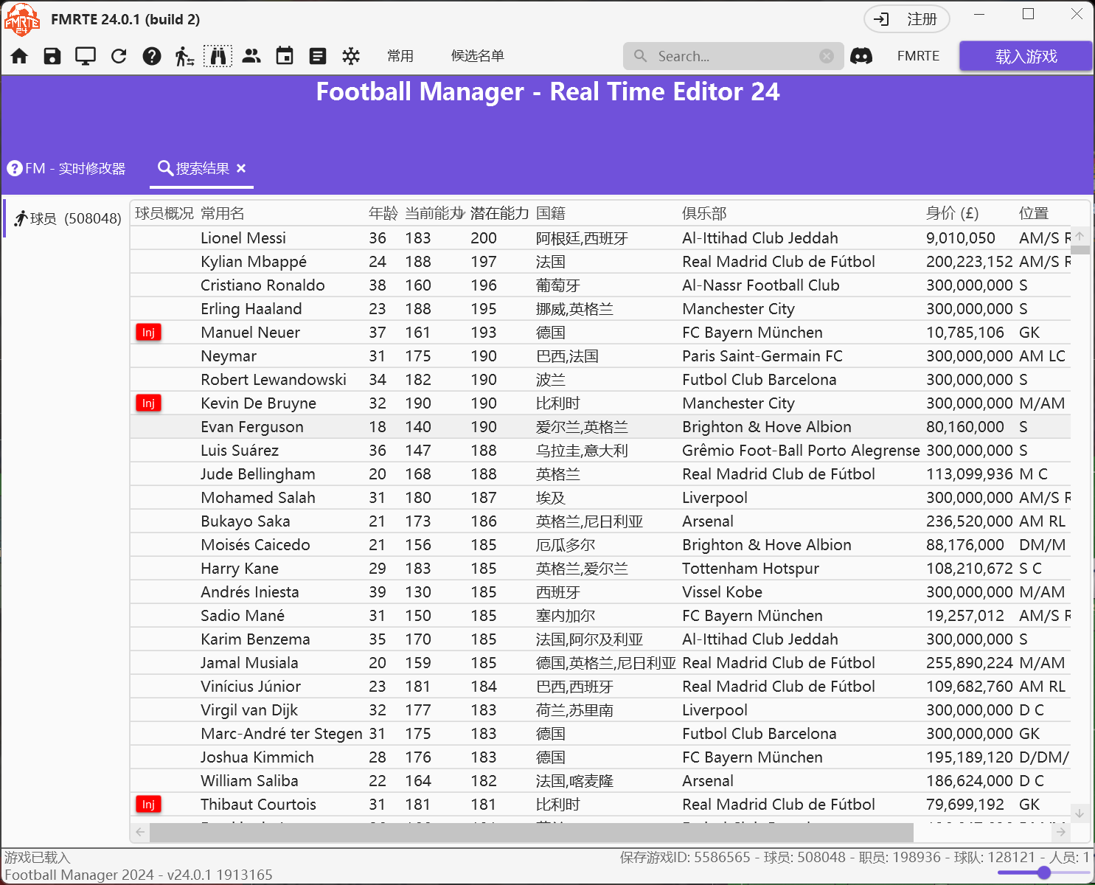The width and height of the screenshot is (1095, 885).
Task: Click the horizontal scrollbar under the table
Action: pos(531,832)
